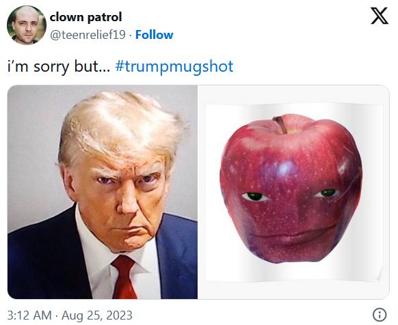Screen dimensions: 398x325
Task: Click the Aug 25, 2023 date
Action: click(96, 315)
